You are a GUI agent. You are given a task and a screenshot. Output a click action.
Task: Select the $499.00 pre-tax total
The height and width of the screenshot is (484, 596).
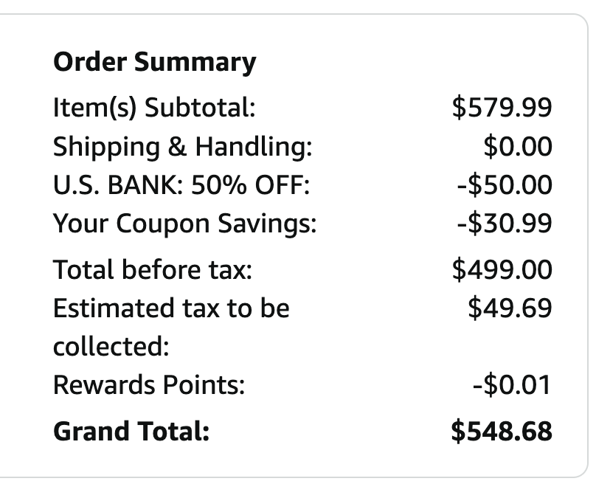502,270
